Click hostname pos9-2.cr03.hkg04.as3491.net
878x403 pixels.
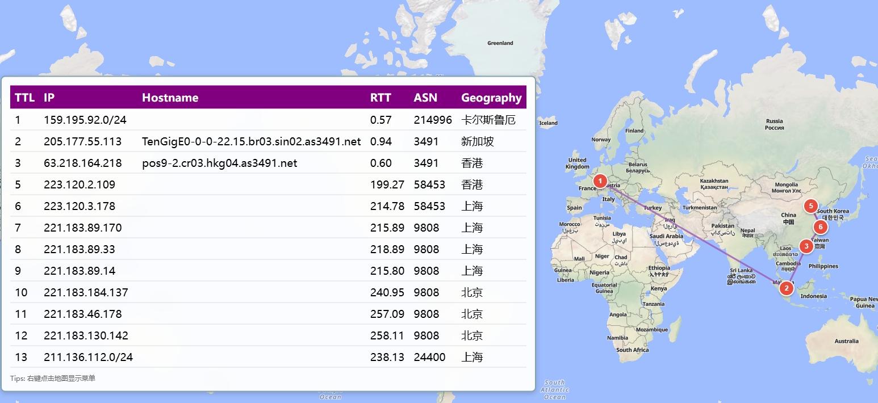point(219,163)
